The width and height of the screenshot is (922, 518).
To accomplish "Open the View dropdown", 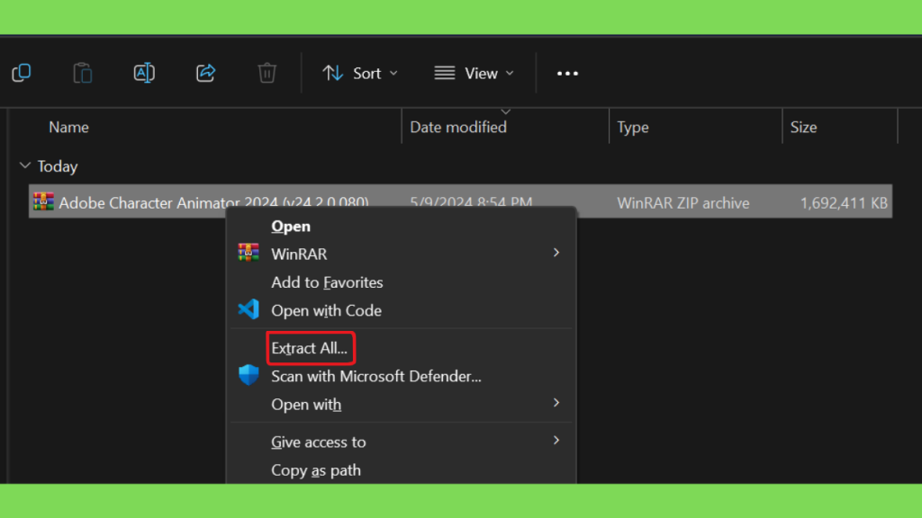I will pyautogui.click(x=474, y=74).
